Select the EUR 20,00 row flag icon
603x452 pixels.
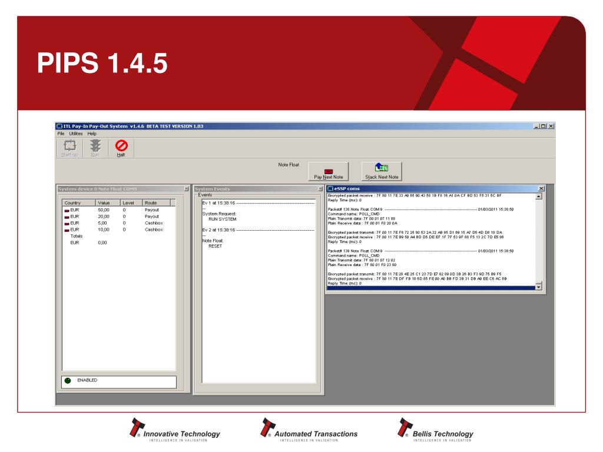(x=67, y=217)
